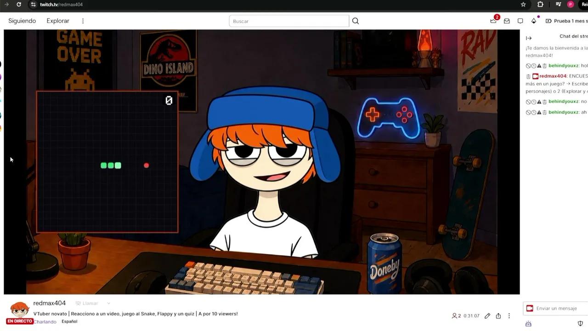The height and width of the screenshot is (331, 588).
Task: Show the viewer count 2
Action: [456, 316]
